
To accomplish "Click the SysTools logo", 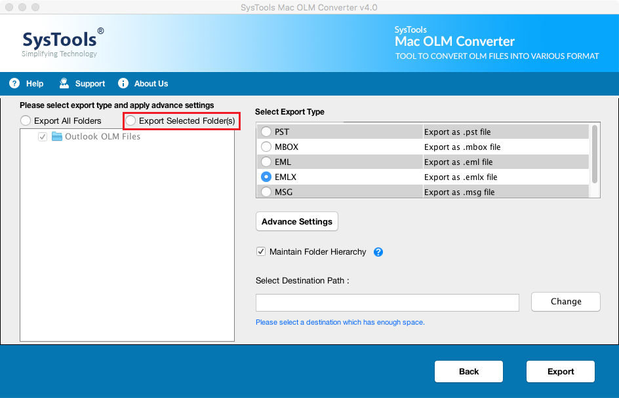I will [63, 42].
